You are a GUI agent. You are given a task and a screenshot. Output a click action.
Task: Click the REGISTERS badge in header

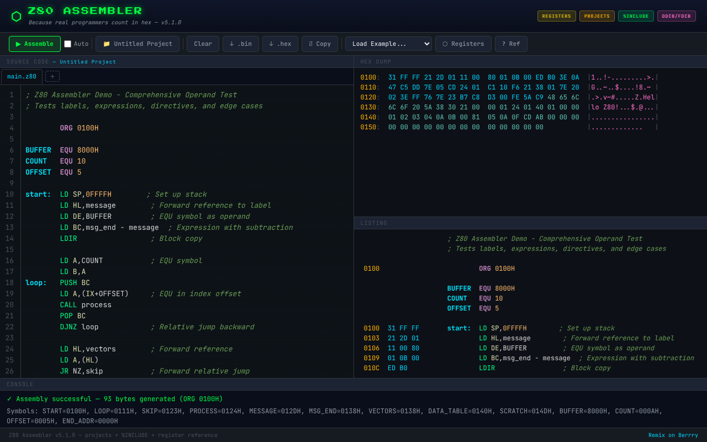557,16
